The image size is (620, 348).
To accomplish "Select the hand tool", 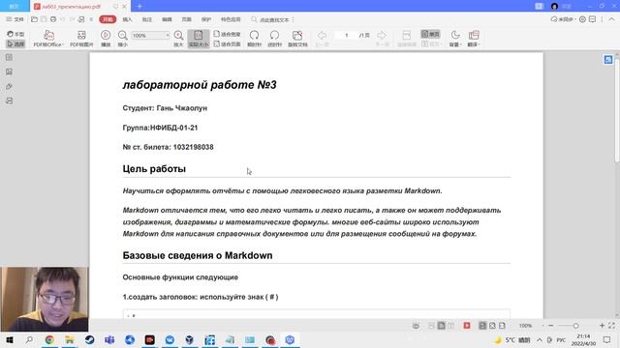I will [15, 34].
